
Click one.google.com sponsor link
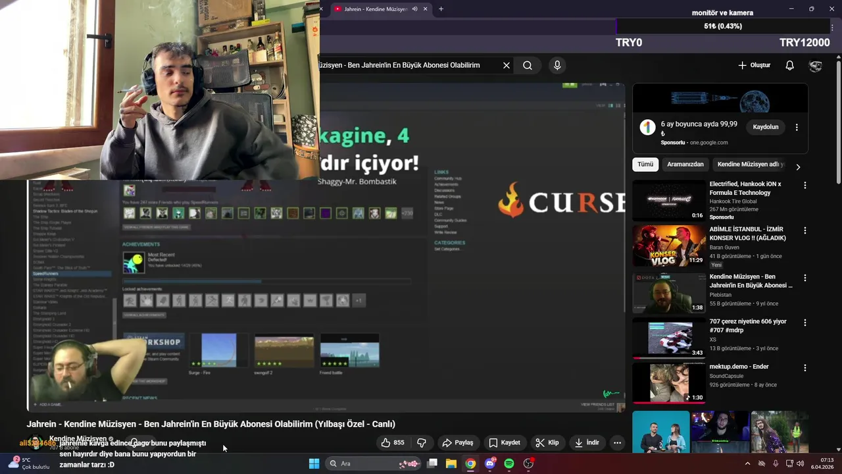click(x=709, y=142)
